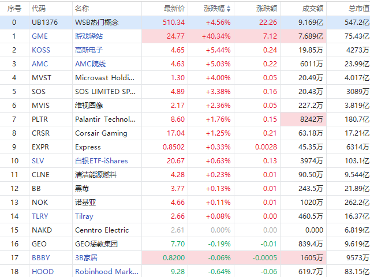Open the SLV stock code link

tap(38, 161)
